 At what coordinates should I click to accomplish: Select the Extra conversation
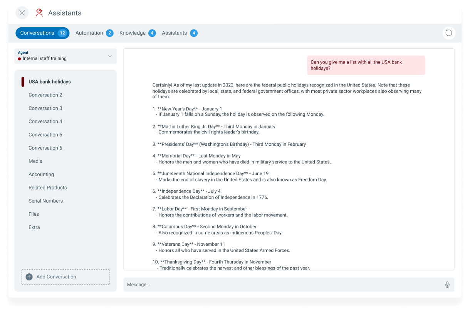34,227
